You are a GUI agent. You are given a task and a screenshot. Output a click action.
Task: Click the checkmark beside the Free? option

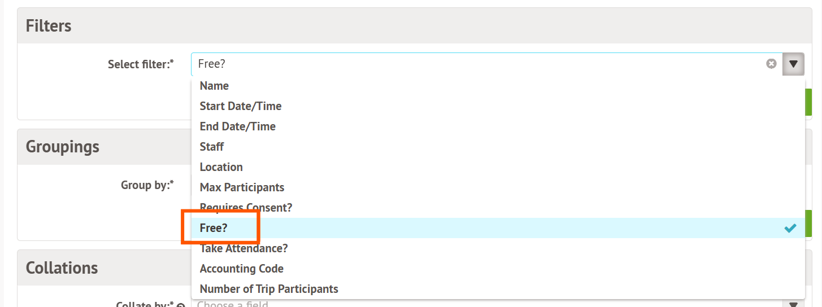[x=790, y=228]
